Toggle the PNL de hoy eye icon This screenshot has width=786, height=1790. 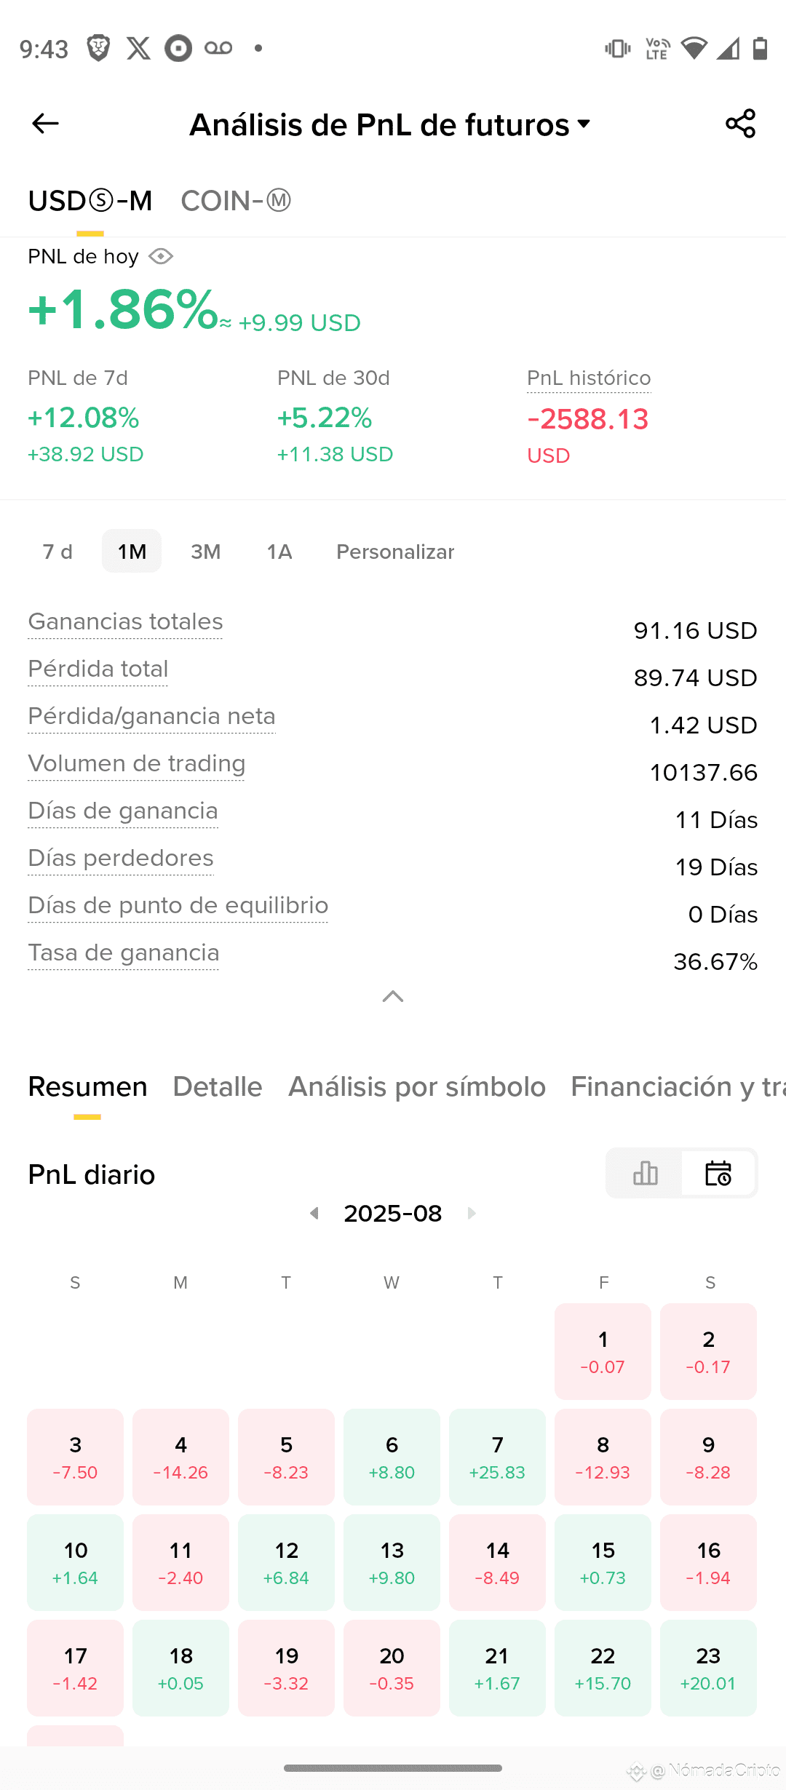click(x=161, y=256)
